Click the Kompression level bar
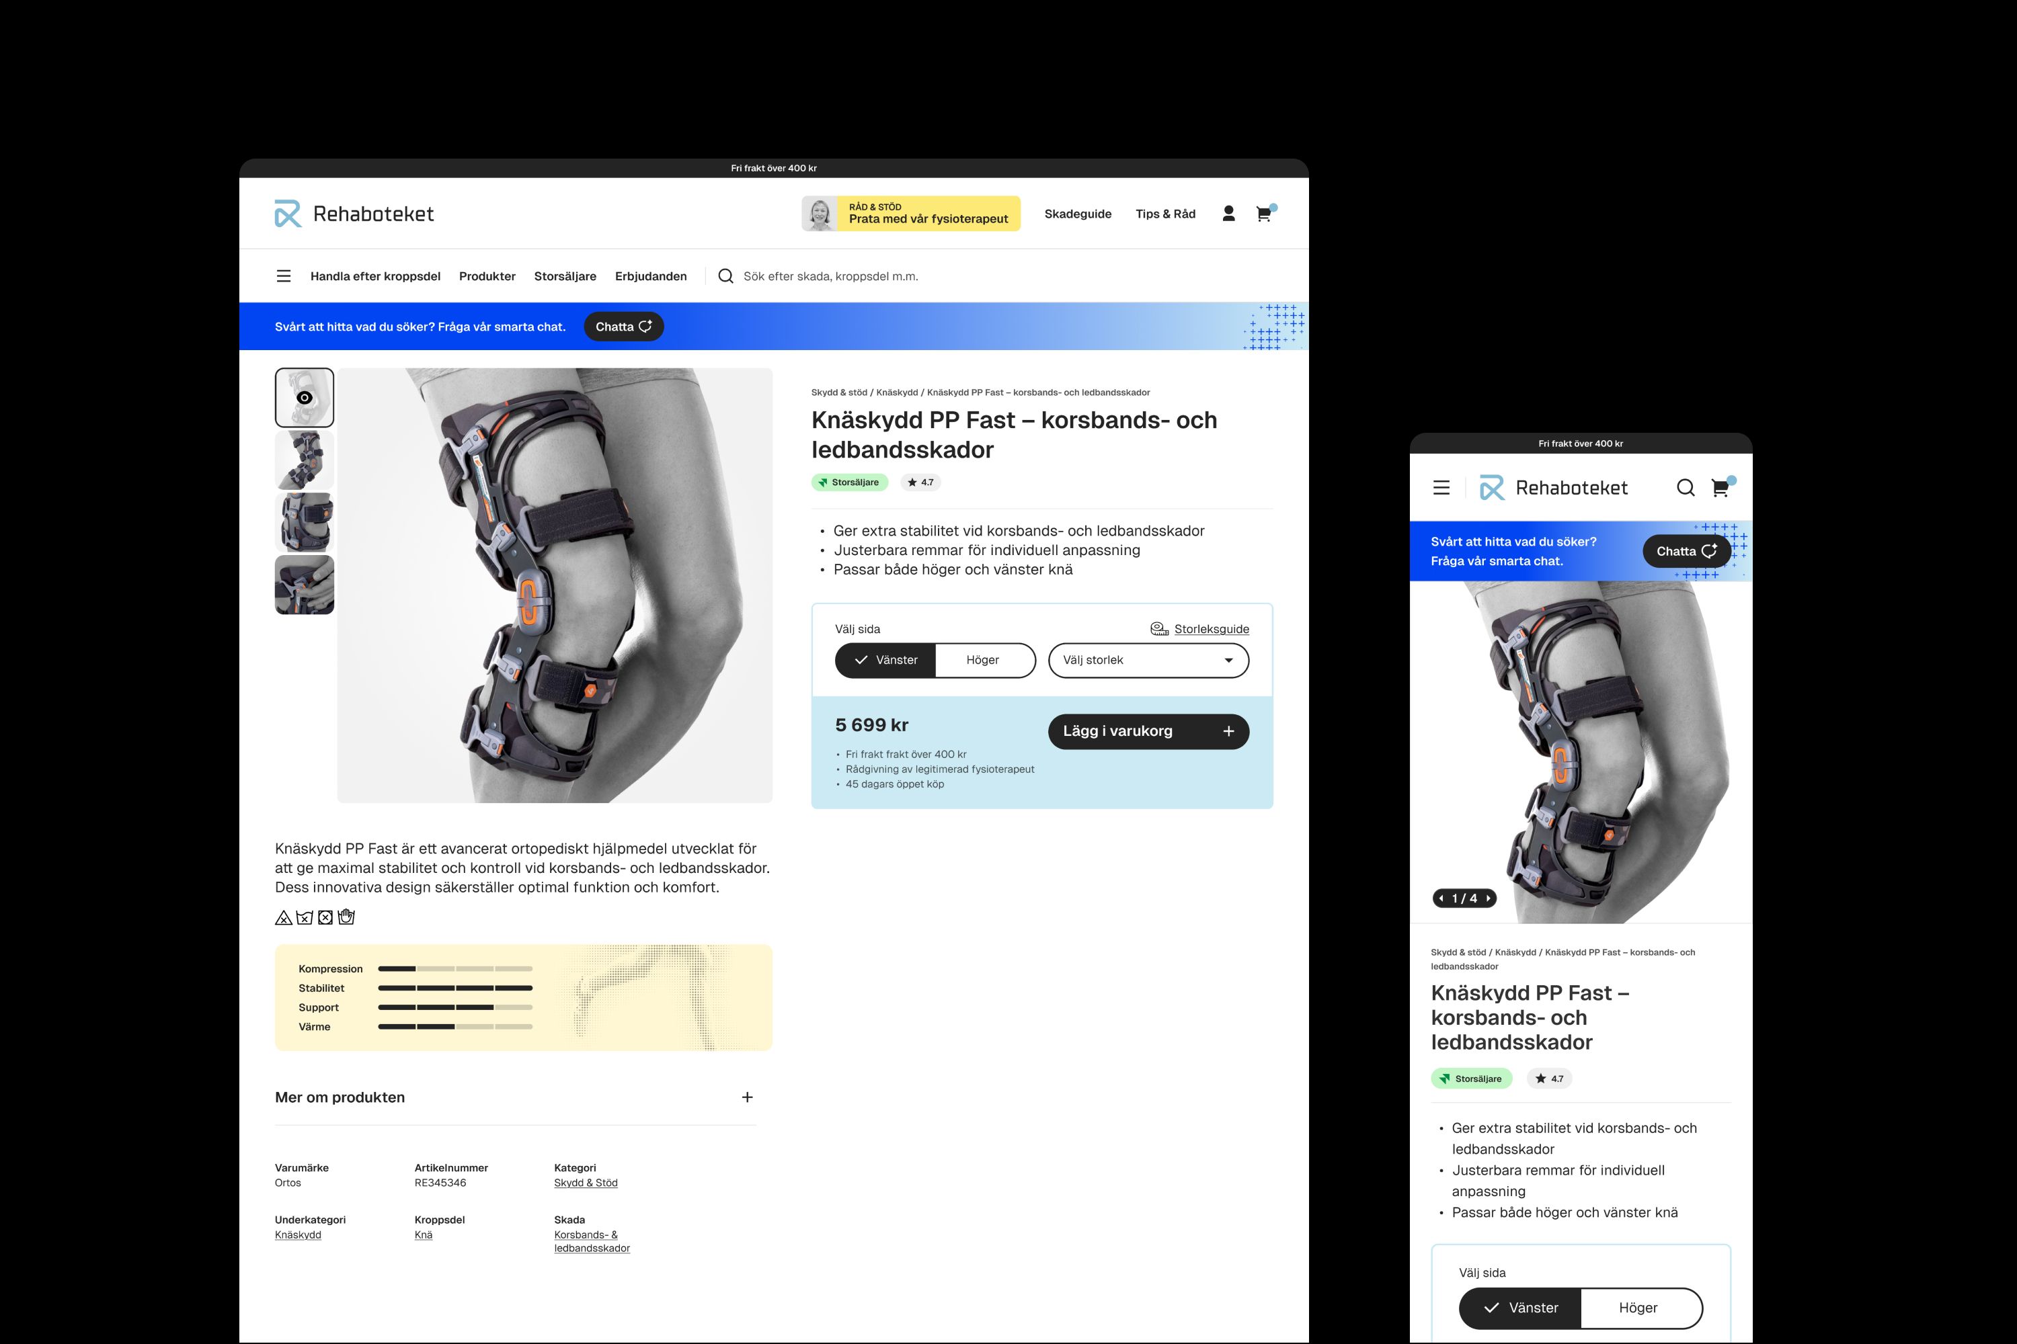This screenshot has width=2017, height=1344. (x=455, y=970)
